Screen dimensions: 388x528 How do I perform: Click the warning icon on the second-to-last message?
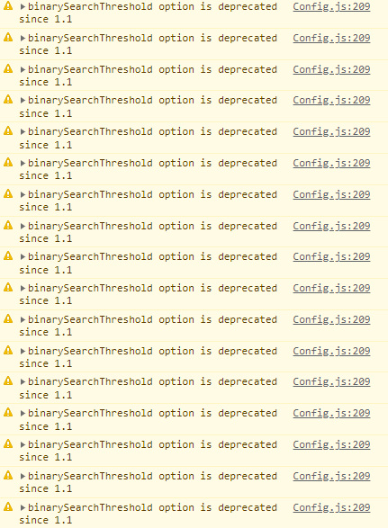click(x=8, y=475)
